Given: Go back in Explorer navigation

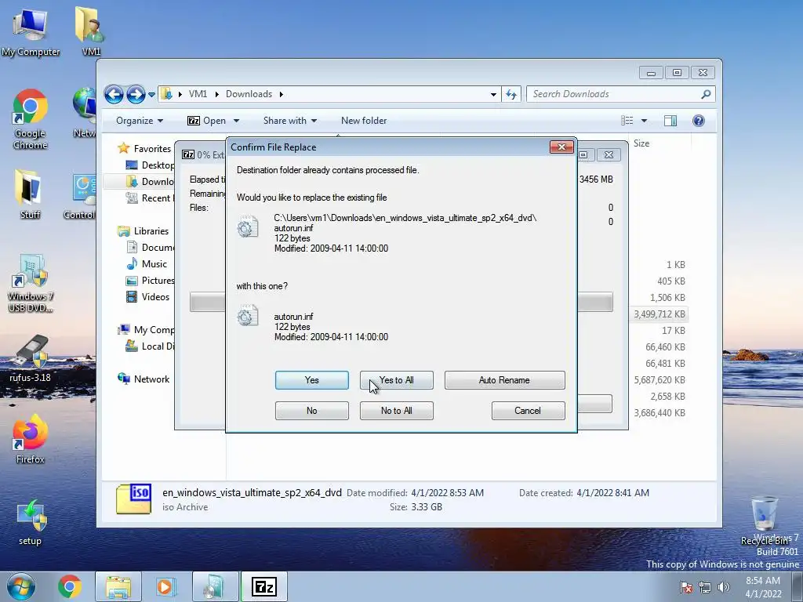Looking at the screenshot, I should [x=114, y=94].
